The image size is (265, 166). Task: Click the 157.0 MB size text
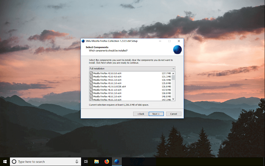(166, 90)
